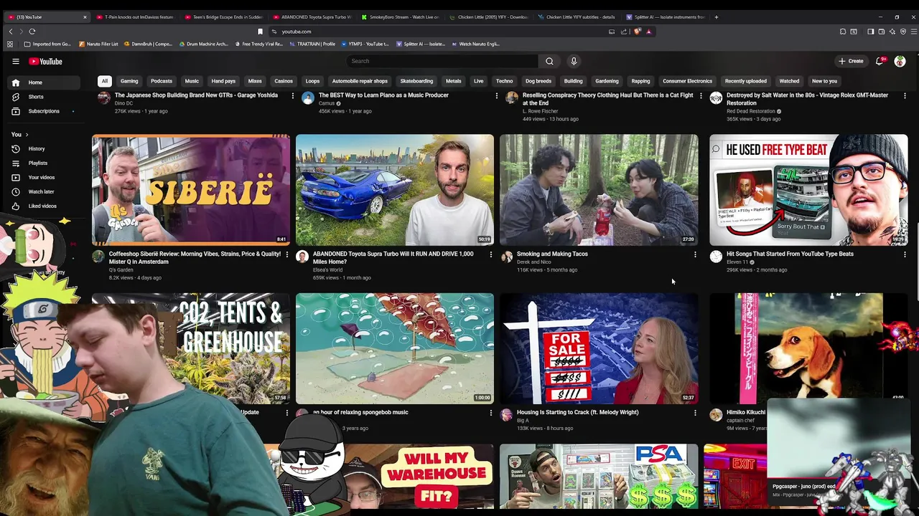The width and height of the screenshot is (919, 516).
Task: Open TRAKTRAIN Profile bookmark
Action: point(312,44)
